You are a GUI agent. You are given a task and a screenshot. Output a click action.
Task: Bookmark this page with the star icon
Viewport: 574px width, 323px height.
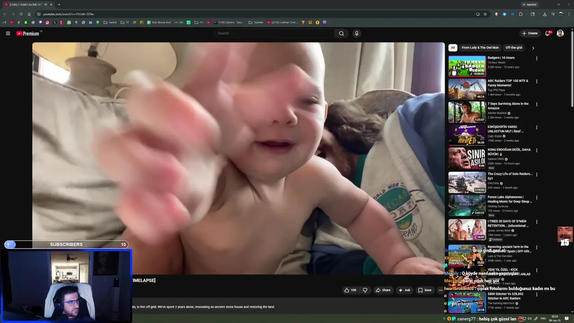[x=485, y=14]
